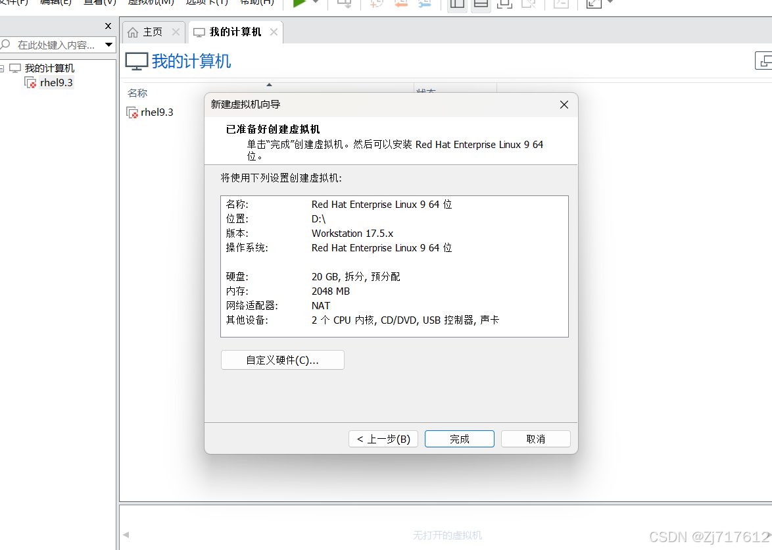Viewport: 772px width, 550px height.
Task: Click the 操作系统 row value in summary
Action: click(381, 247)
